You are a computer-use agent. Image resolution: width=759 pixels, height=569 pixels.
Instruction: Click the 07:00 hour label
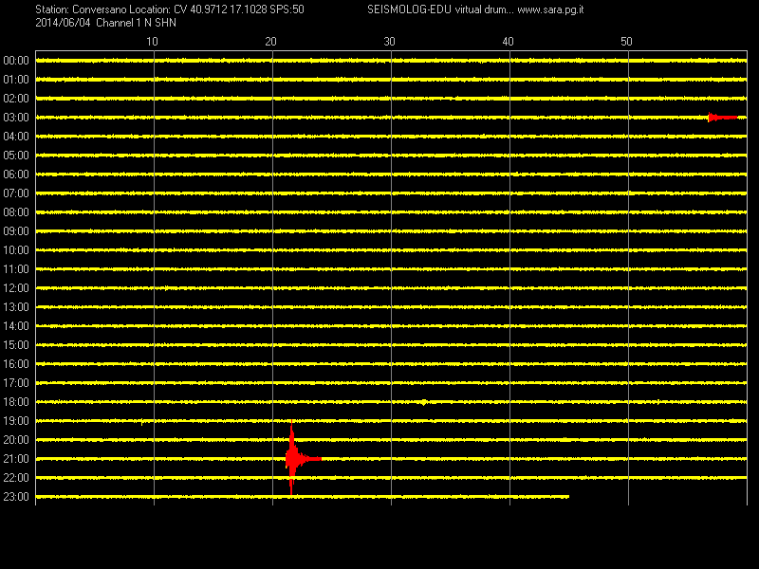(16, 193)
